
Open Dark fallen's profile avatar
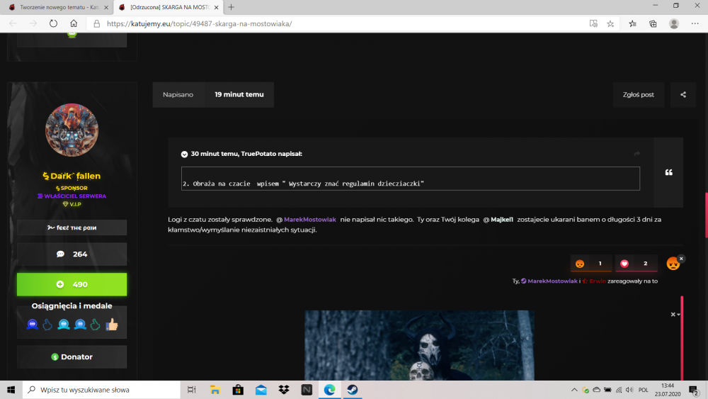point(72,130)
